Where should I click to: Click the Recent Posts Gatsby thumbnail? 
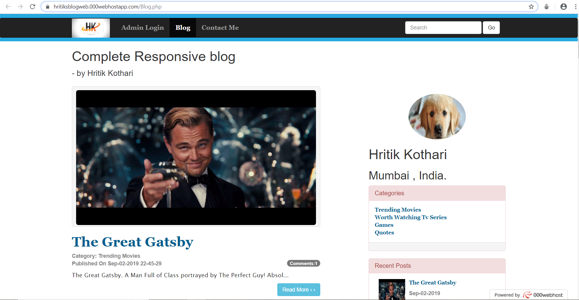tap(392, 289)
